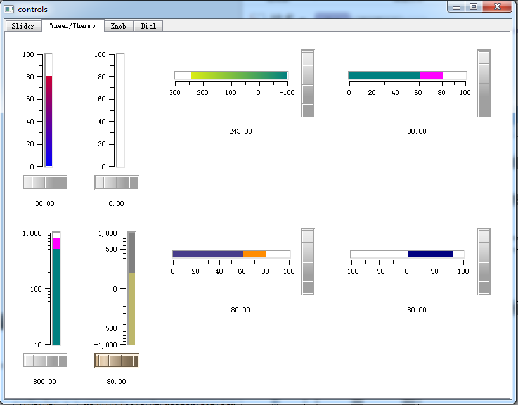Select the Dial tab

(148, 26)
